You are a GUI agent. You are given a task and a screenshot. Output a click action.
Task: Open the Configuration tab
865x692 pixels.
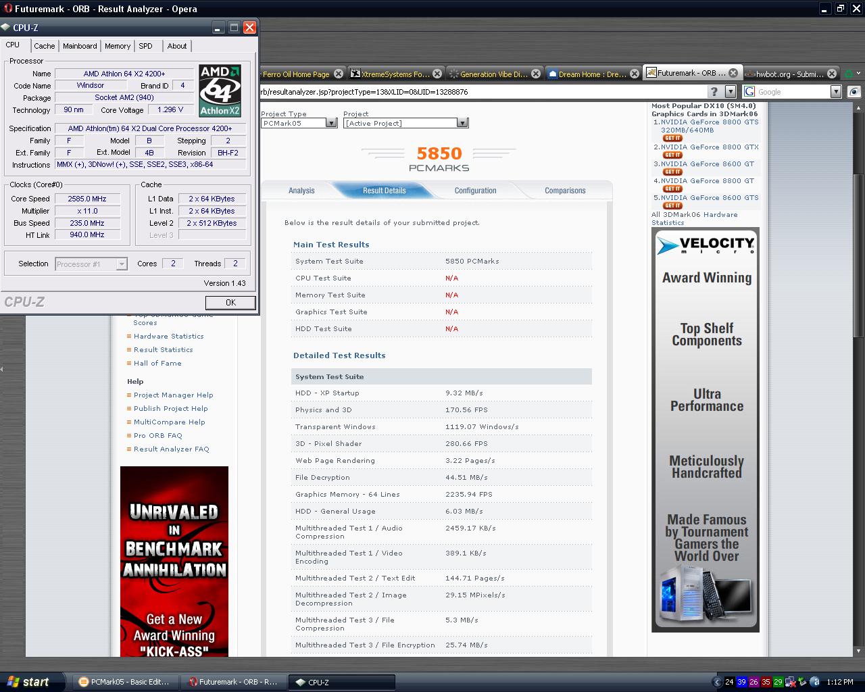pyautogui.click(x=475, y=191)
